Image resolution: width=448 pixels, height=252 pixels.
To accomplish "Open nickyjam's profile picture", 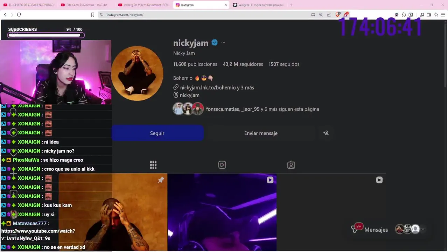I will click(137, 73).
